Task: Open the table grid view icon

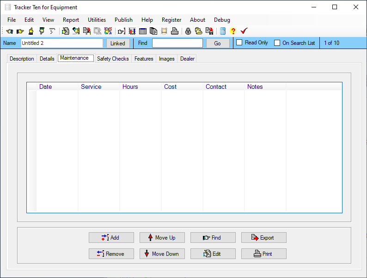Action: tap(143, 31)
